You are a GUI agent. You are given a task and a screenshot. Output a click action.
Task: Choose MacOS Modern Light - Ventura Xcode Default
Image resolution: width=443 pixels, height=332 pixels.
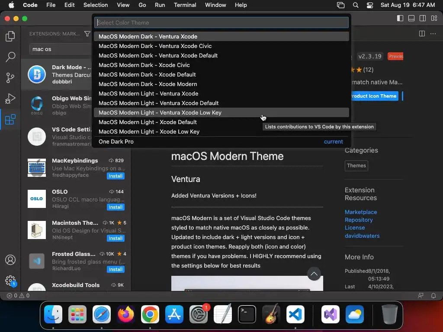(x=221, y=103)
